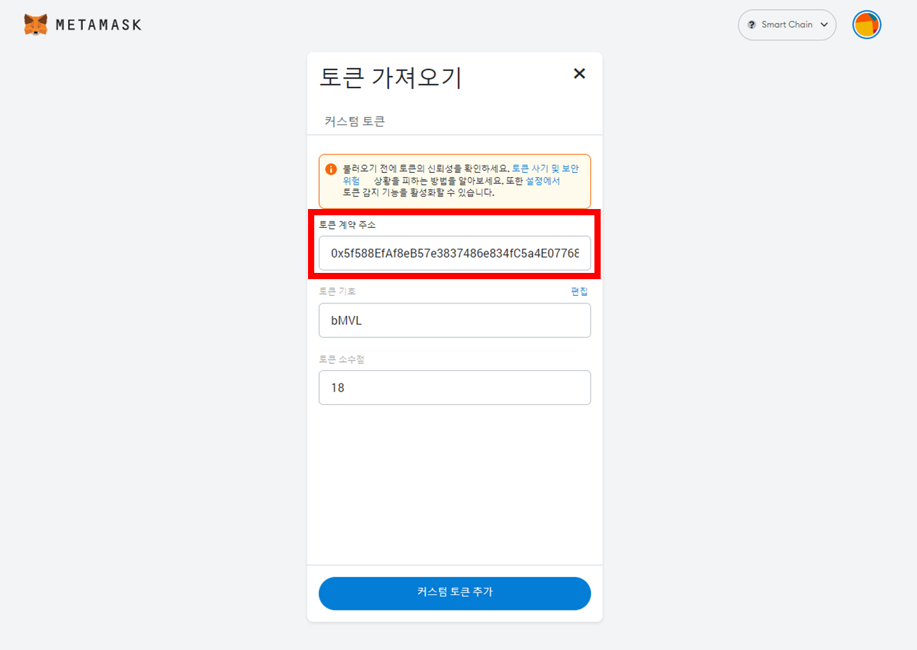Focus the 토큰 계약 주소 address field
Viewport: 917px width, 650px height.
click(455, 253)
